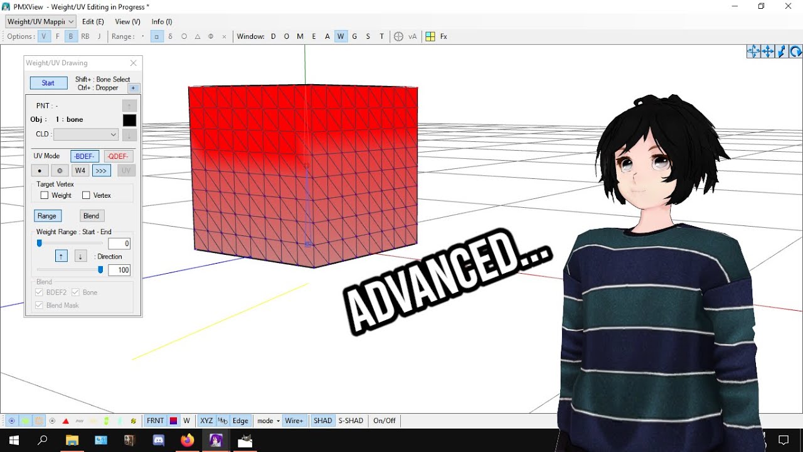Toggle the green mesh display icon
The image size is (803, 452).
tap(25, 421)
